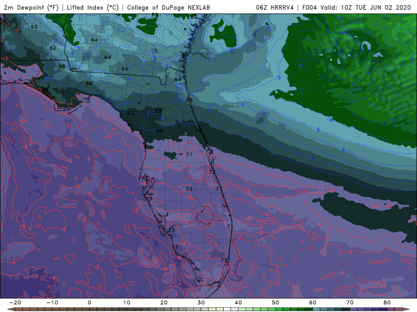417x312 pixels.
Task: Click the "60" label on the color scale
Action: click(x=313, y=303)
